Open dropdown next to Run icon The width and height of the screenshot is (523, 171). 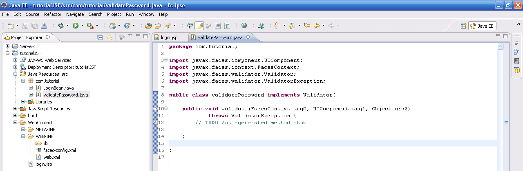pyautogui.click(x=82, y=26)
